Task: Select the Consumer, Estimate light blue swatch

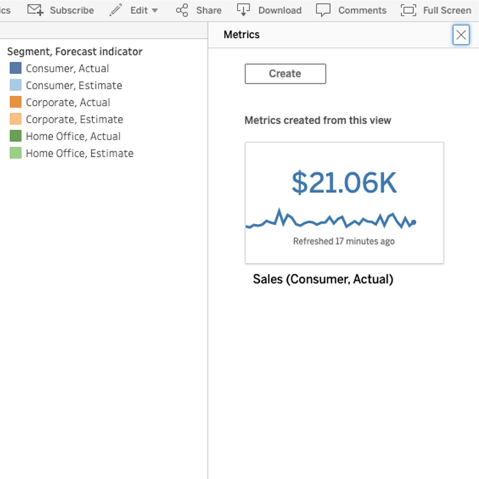Action: tap(16, 85)
